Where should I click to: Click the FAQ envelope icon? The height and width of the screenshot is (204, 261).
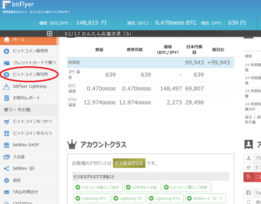pyautogui.click(x=7, y=192)
